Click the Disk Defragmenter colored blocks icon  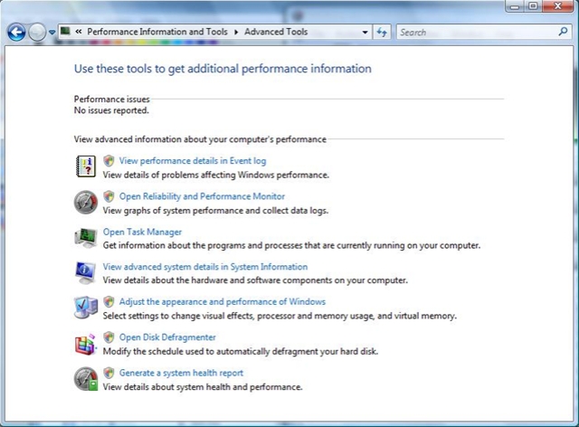pos(86,344)
